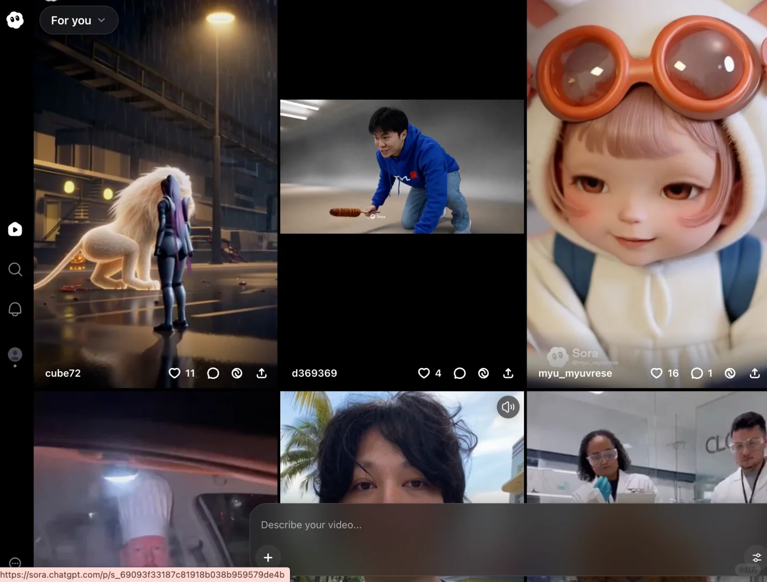Image resolution: width=767 pixels, height=582 pixels.
Task: Open the man in blue hoodie video
Action: 402,167
